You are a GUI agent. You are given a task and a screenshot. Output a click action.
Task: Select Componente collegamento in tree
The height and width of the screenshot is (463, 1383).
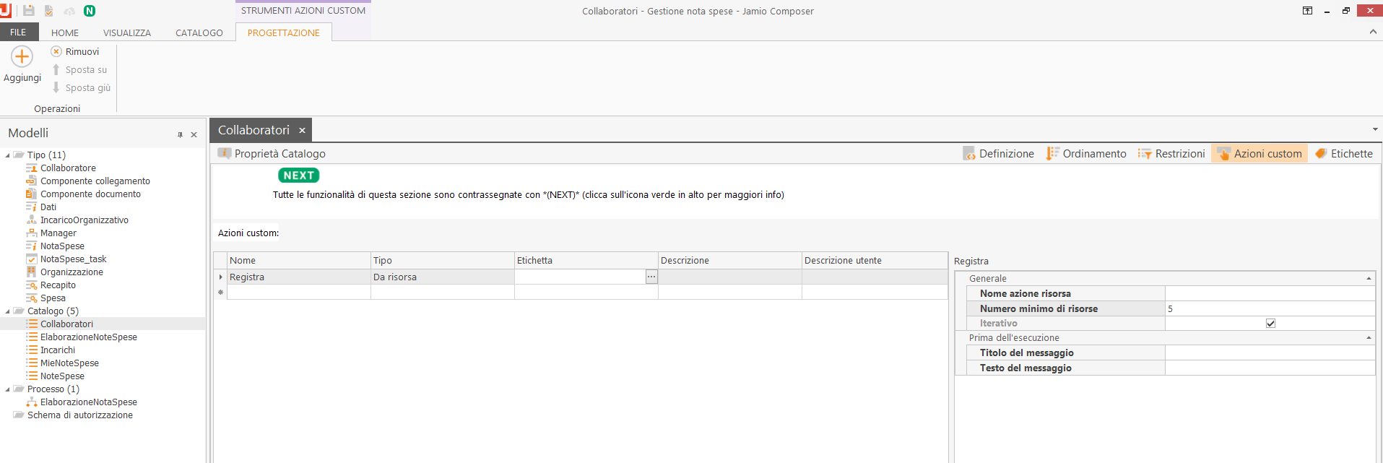[95, 181]
